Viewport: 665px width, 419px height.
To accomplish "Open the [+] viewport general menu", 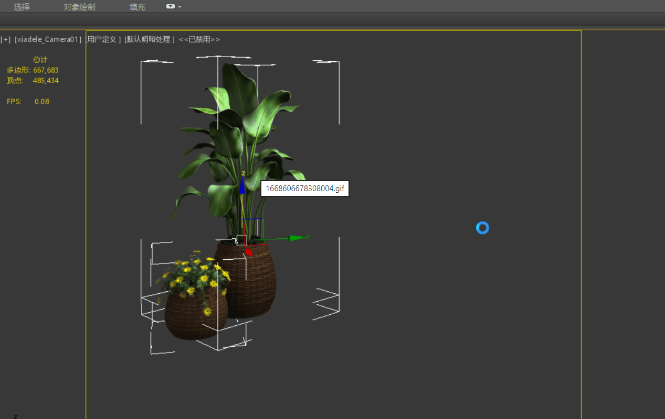I will click(5, 39).
